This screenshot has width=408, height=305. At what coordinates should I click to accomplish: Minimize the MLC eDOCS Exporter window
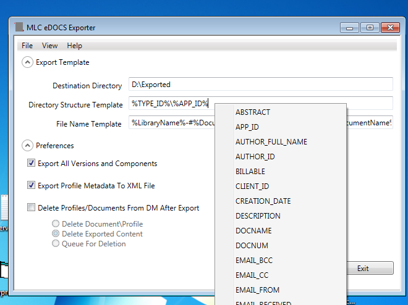pyautogui.click(x=349, y=28)
